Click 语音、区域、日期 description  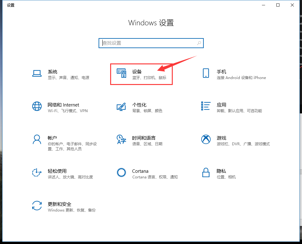click(x=147, y=144)
